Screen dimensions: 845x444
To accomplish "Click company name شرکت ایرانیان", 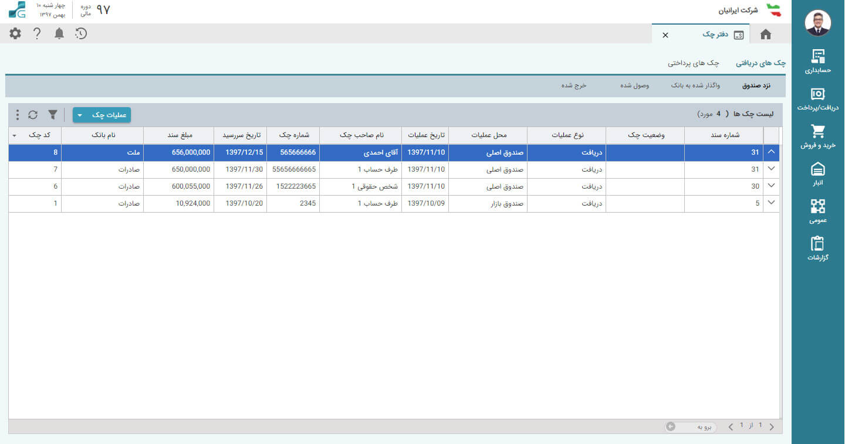I will point(738,10).
